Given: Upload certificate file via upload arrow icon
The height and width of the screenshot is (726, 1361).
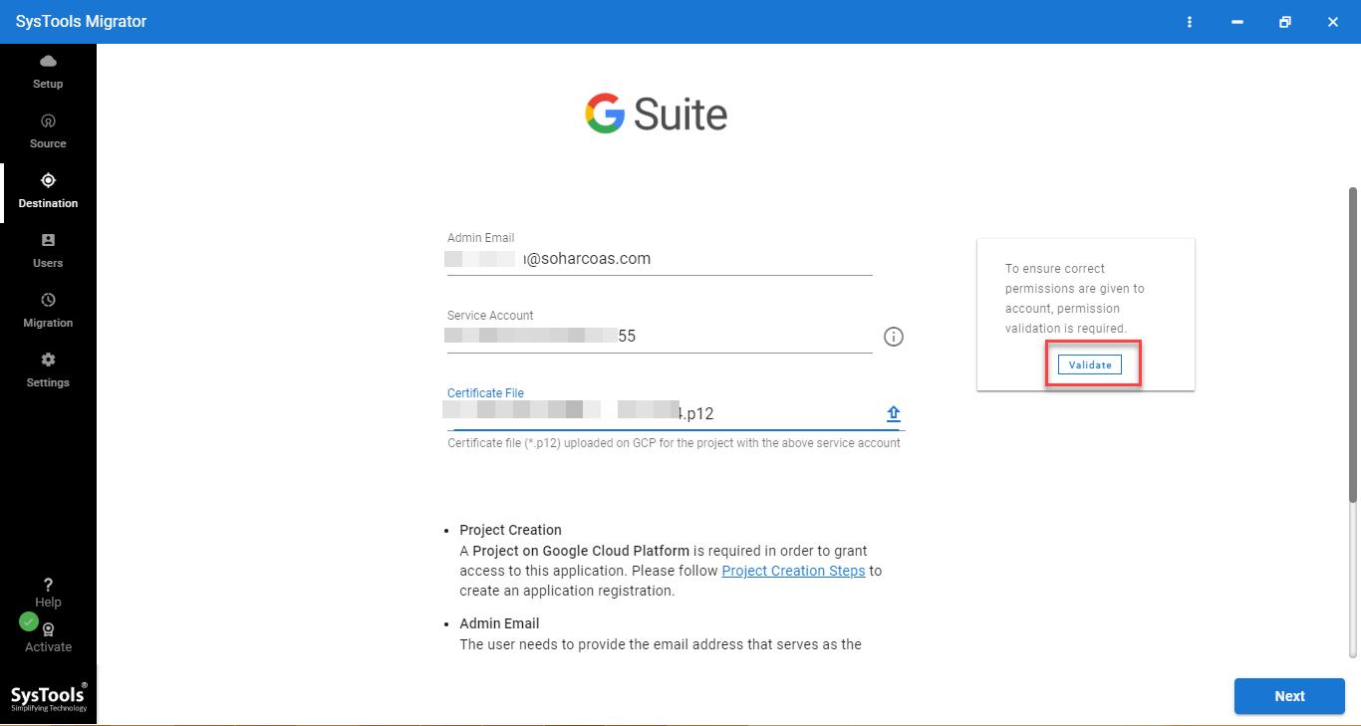Looking at the screenshot, I should 893,414.
